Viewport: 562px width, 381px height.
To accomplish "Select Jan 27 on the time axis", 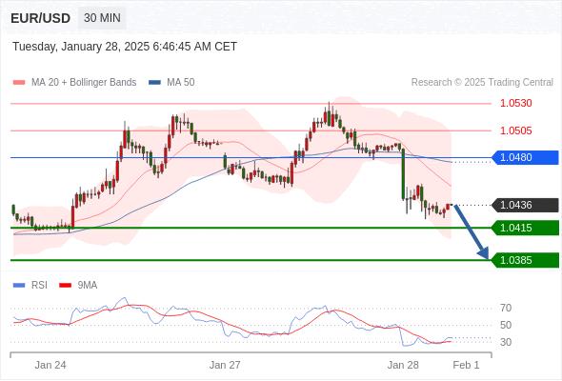I will tap(225, 365).
